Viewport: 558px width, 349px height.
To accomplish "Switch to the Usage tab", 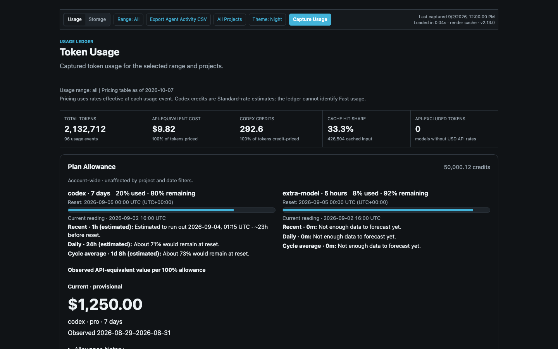I will (x=75, y=19).
